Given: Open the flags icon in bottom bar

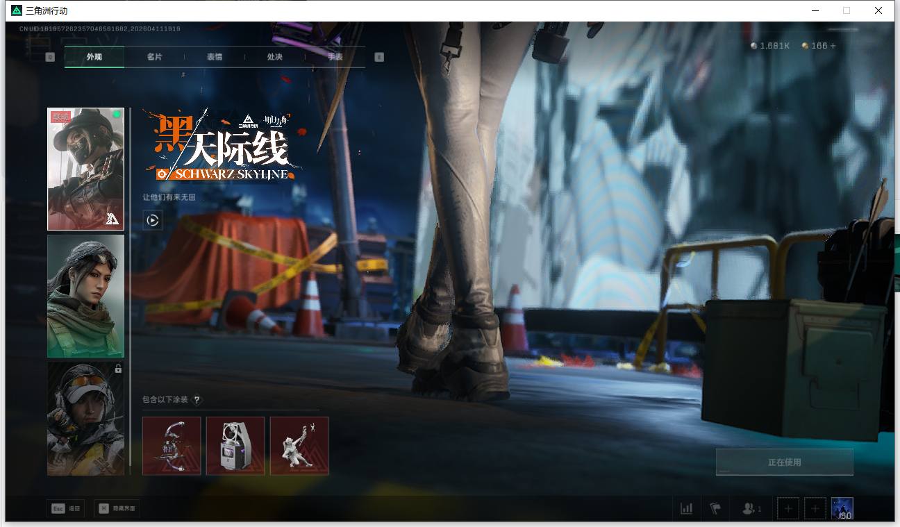Looking at the screenshot, I should 715,509.
